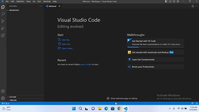This screenshot has height=112, width=199.
Task: Open Get Started with VS Code walkthrough
Action: [155, 43]
